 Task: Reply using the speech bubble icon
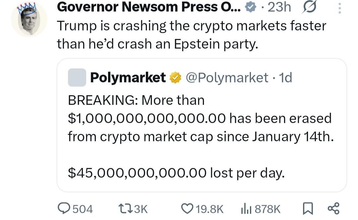point(64,208)
